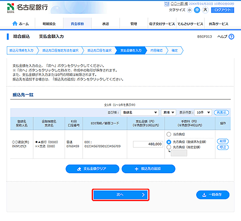Select 先方負担（登録済み金額） radio button
This screenshot has height=221, width=241.
click(x=169, y=142)
